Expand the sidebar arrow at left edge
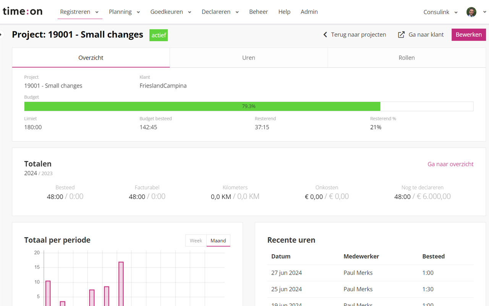Viewport: 489px width, 306px height. click(1, 34)
